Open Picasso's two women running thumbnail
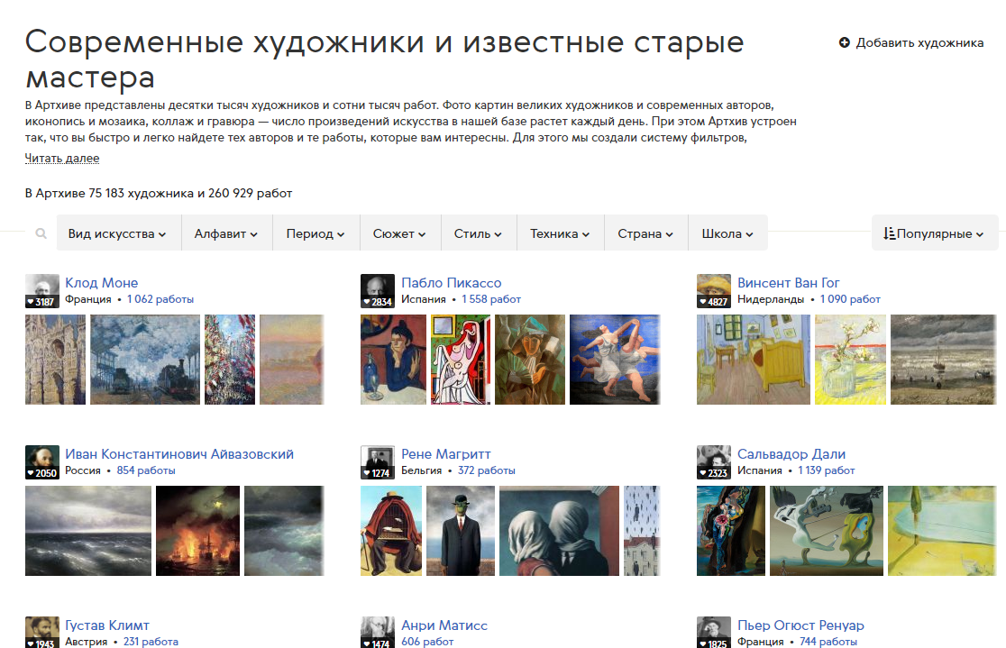Viewport: 1006px width, 648px height. [616, 360]
